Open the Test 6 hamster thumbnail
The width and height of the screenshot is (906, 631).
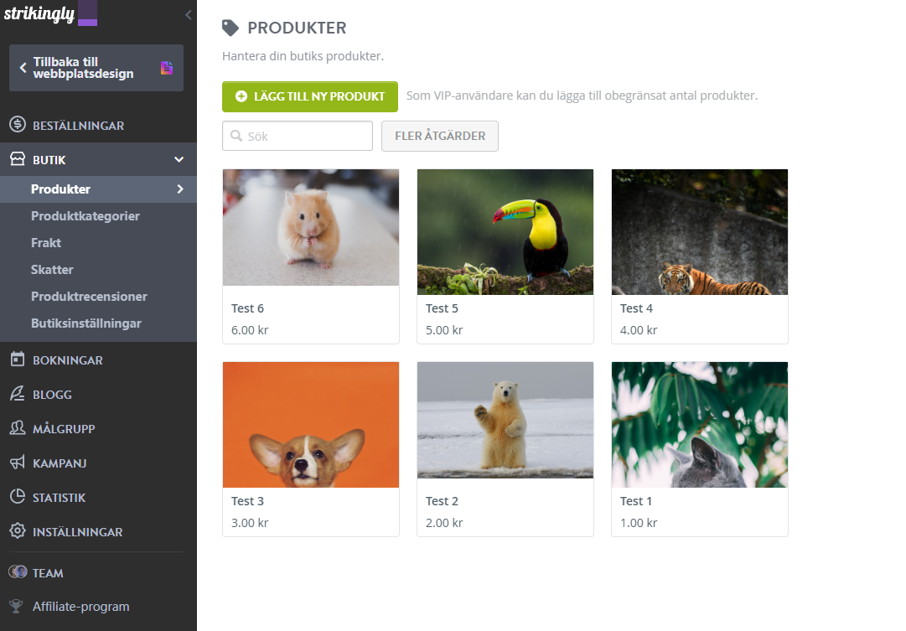point(311,228)
